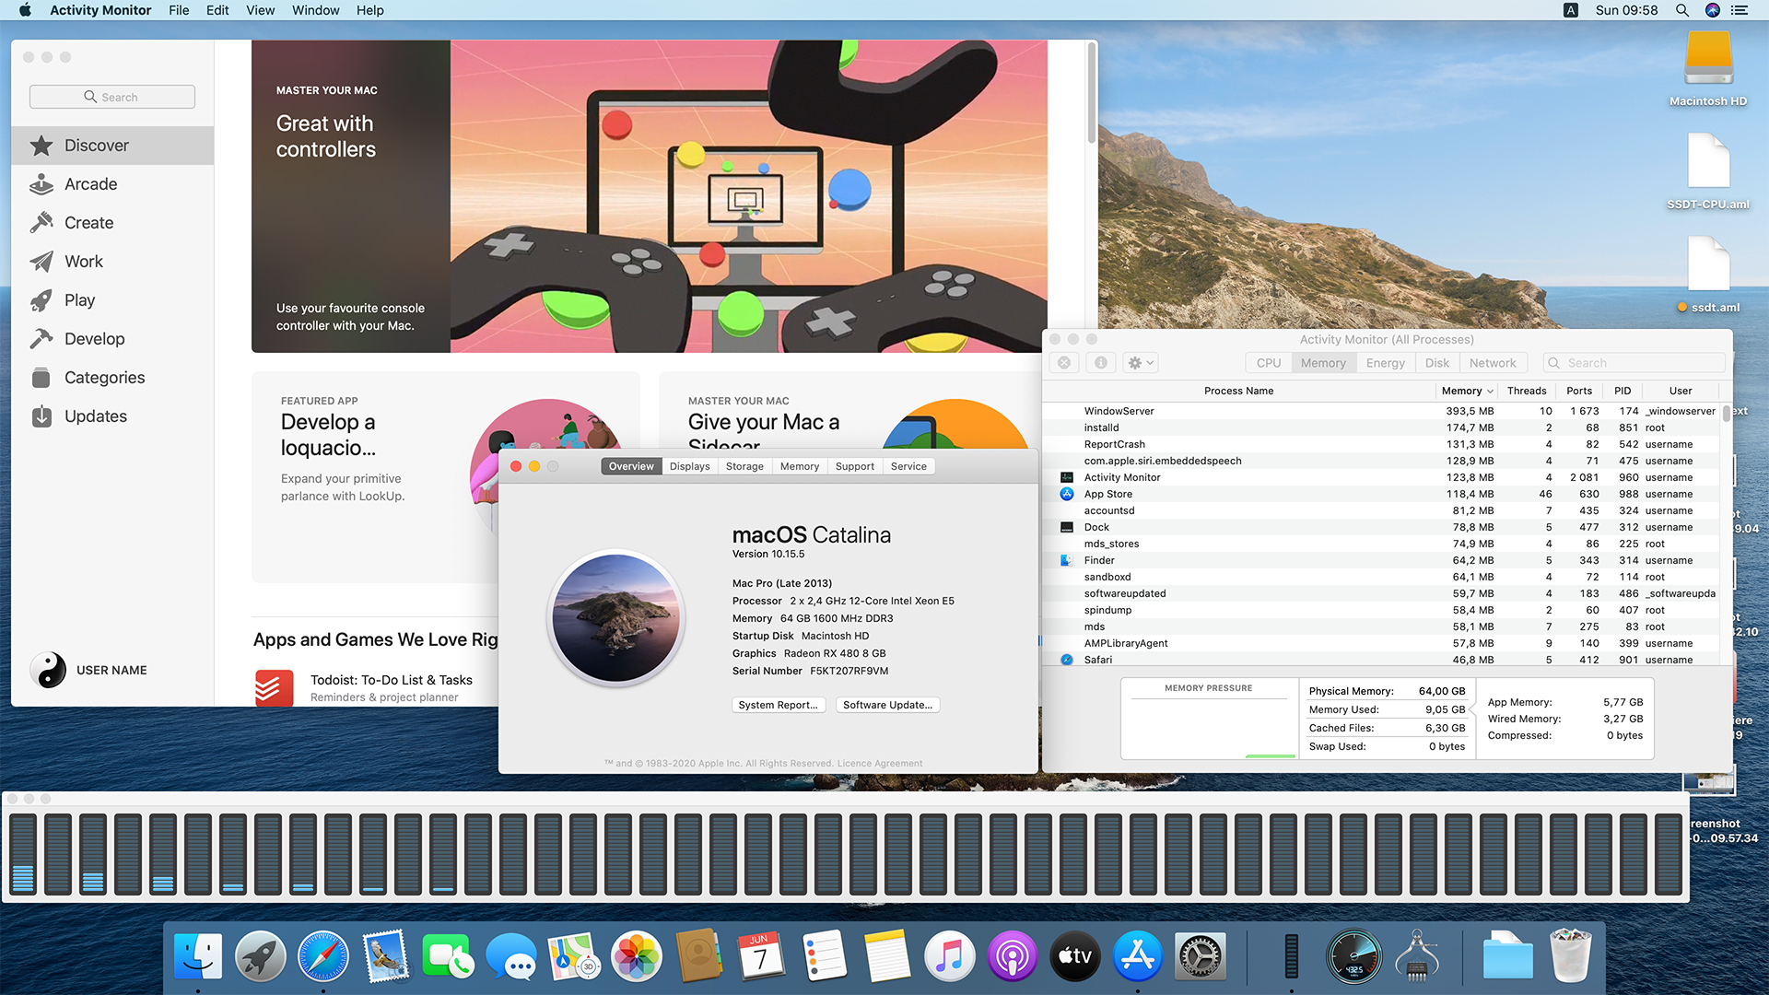Open Notes from the Dock
This screenshot has width=1769, height=995.
(887, 956)
